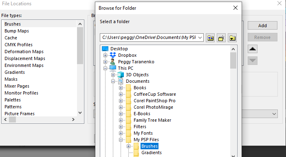Collapse the This PC node
The width and height of the screenshot is (286, 157).
[105, 68]
